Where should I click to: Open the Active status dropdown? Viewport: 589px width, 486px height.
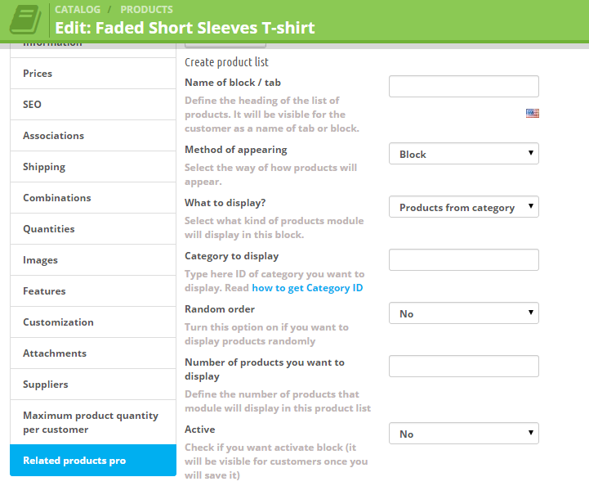(x=463, y=434)
